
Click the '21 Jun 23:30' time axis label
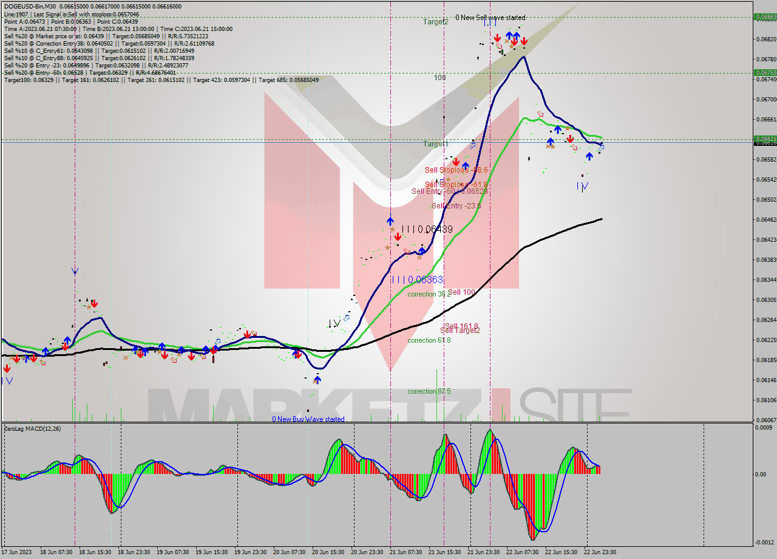[483, 552]
